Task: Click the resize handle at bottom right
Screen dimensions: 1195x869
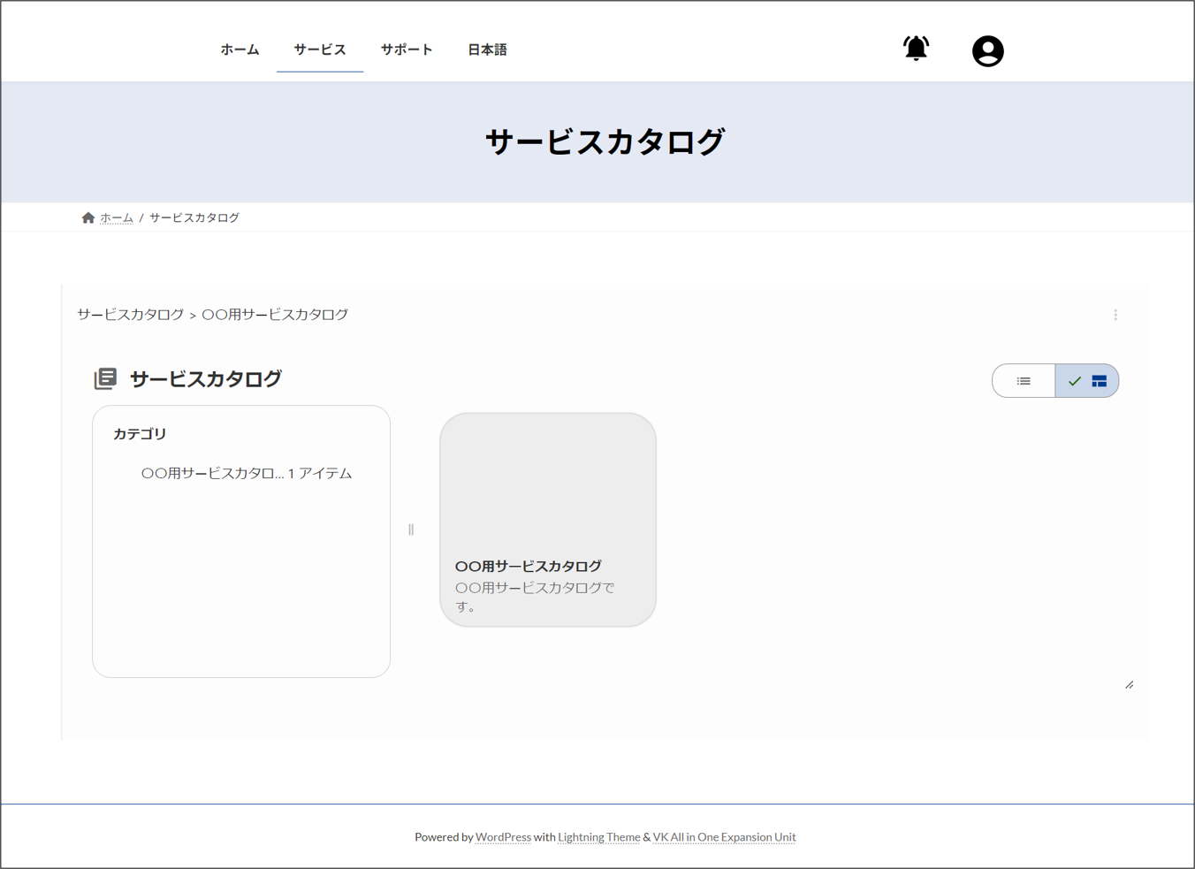Action: [1129, 685]
